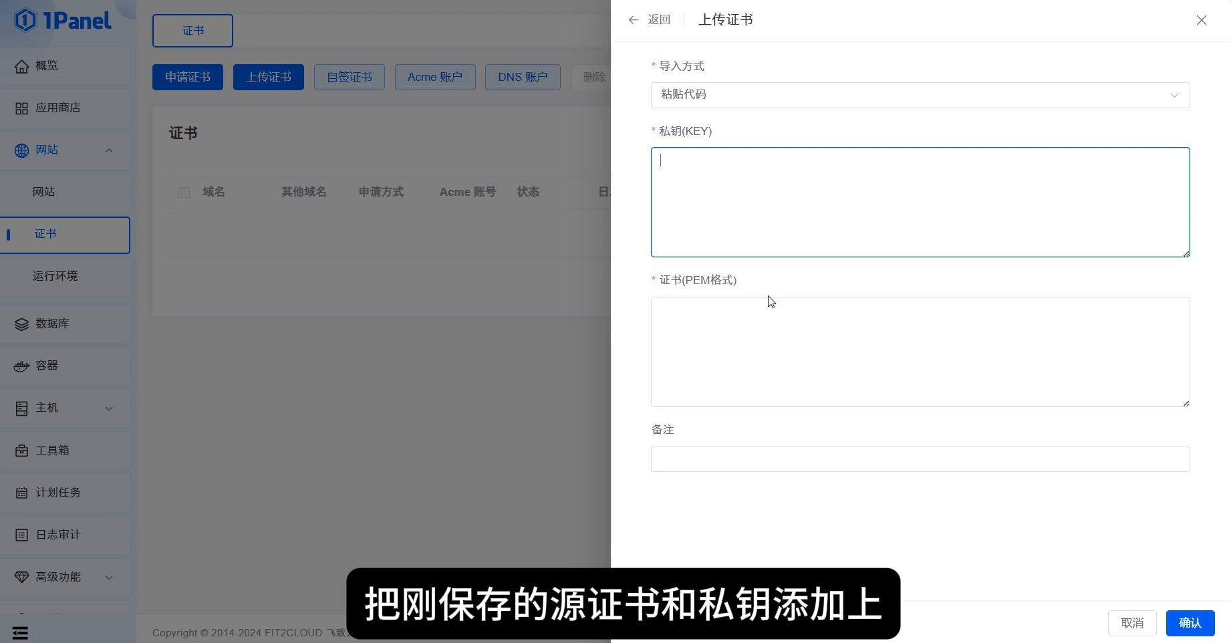Image resolution: width=1231 pixels, height=643 pixels.
Task: Click the log audit icon
Action: [22, 535]
